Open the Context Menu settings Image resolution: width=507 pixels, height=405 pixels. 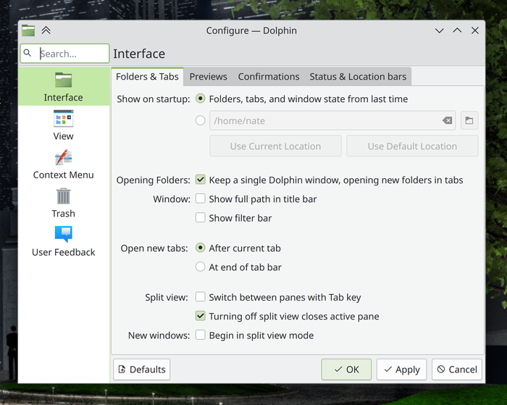[x=64, y=164]
